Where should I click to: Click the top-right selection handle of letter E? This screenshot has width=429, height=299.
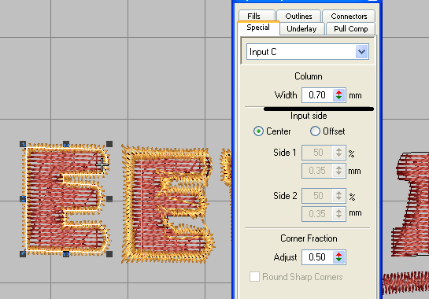coord(109,144)
